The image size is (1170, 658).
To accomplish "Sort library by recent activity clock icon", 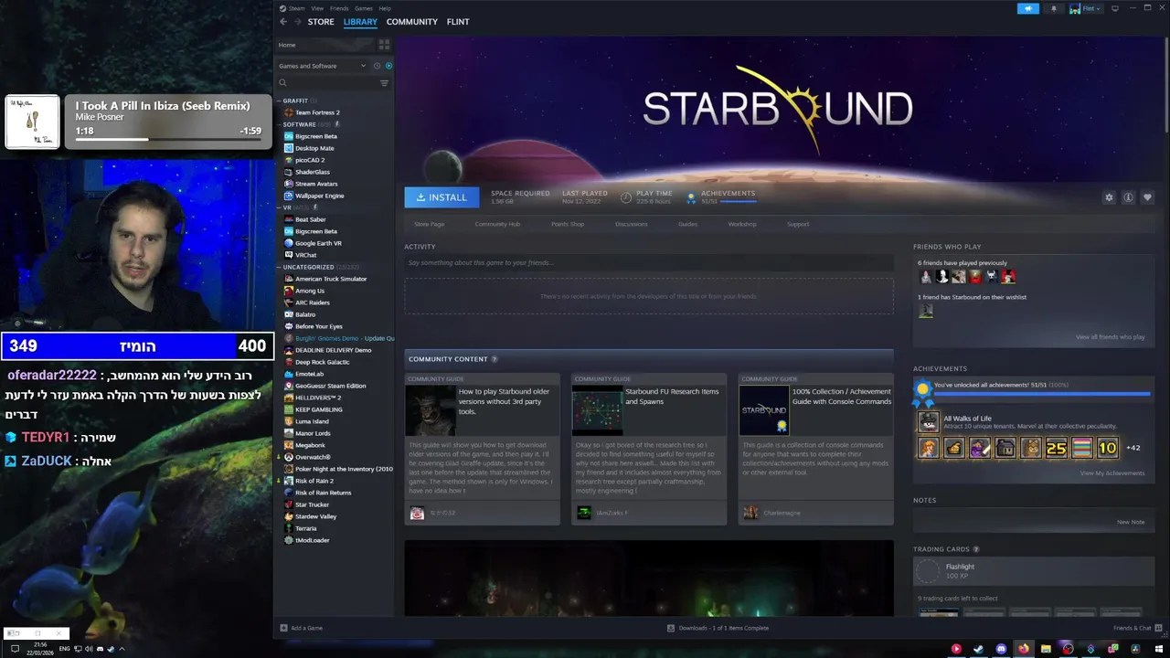I will coord(377,66).
